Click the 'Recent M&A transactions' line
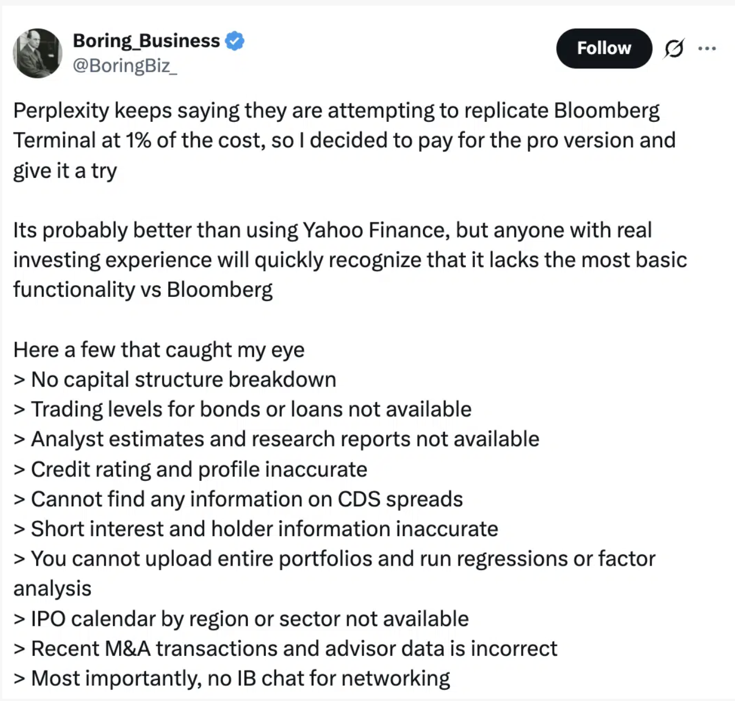 [x=286, y=649]
